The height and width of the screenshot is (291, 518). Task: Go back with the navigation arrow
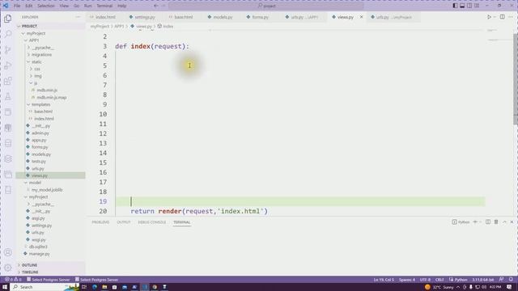point(156,6)
